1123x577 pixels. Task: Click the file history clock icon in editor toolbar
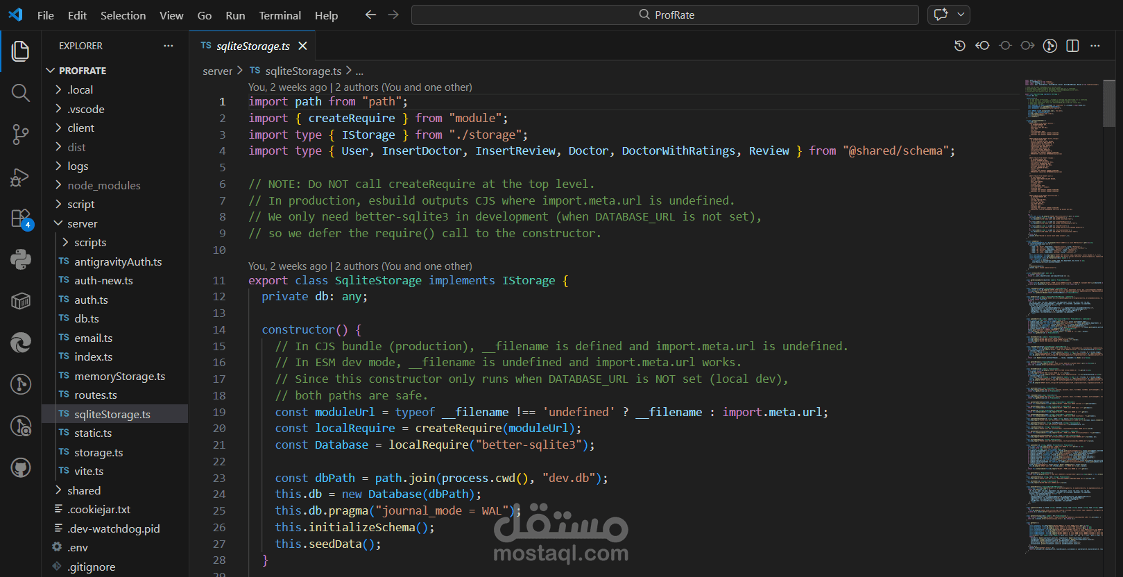(960, 46)
